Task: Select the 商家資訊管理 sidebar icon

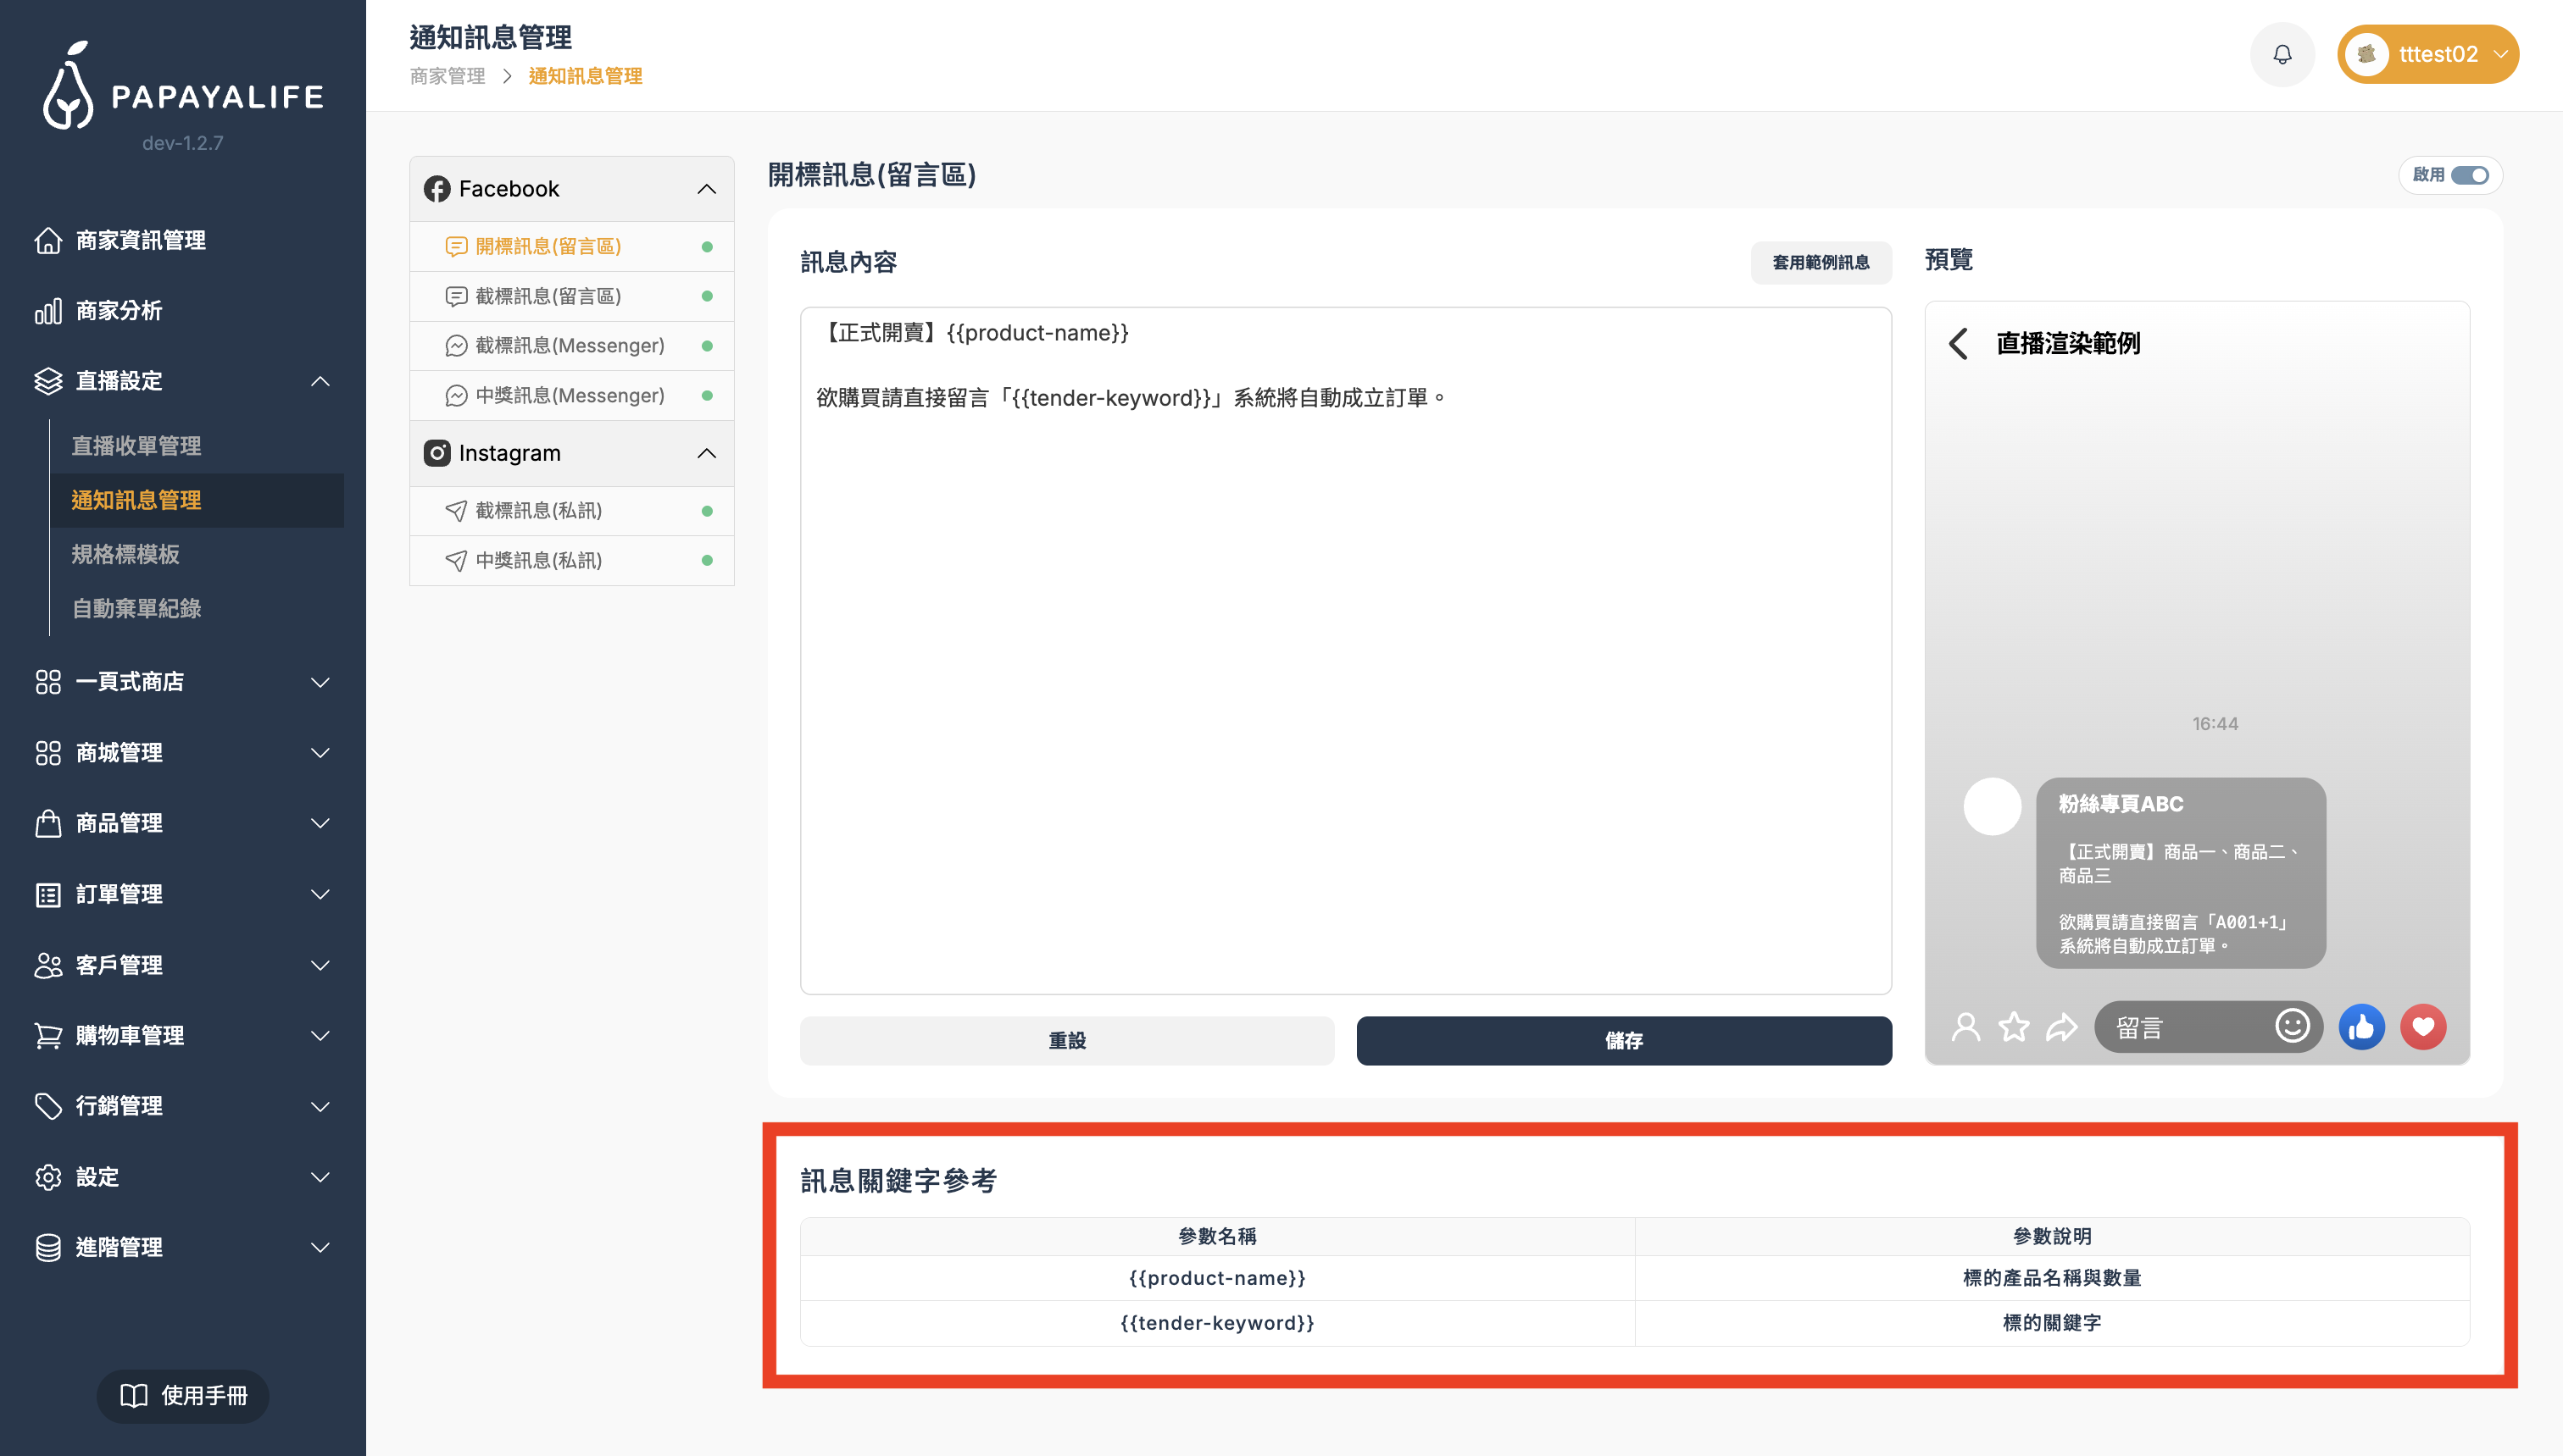Action: 49,240
